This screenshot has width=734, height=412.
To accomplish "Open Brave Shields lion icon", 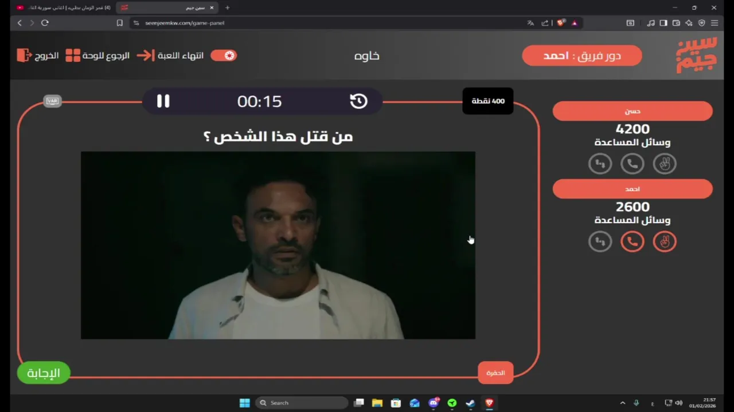I will tap(561, 23).
